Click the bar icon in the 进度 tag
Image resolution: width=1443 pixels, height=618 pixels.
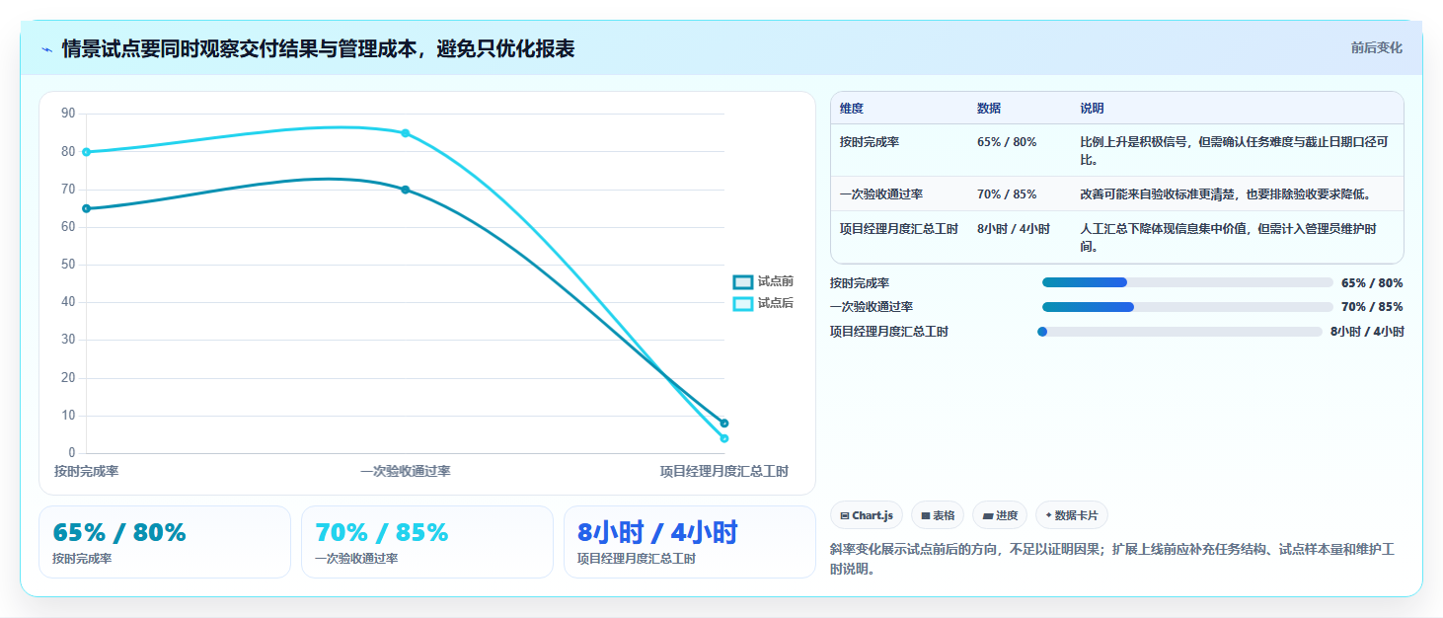coord(987,515)
